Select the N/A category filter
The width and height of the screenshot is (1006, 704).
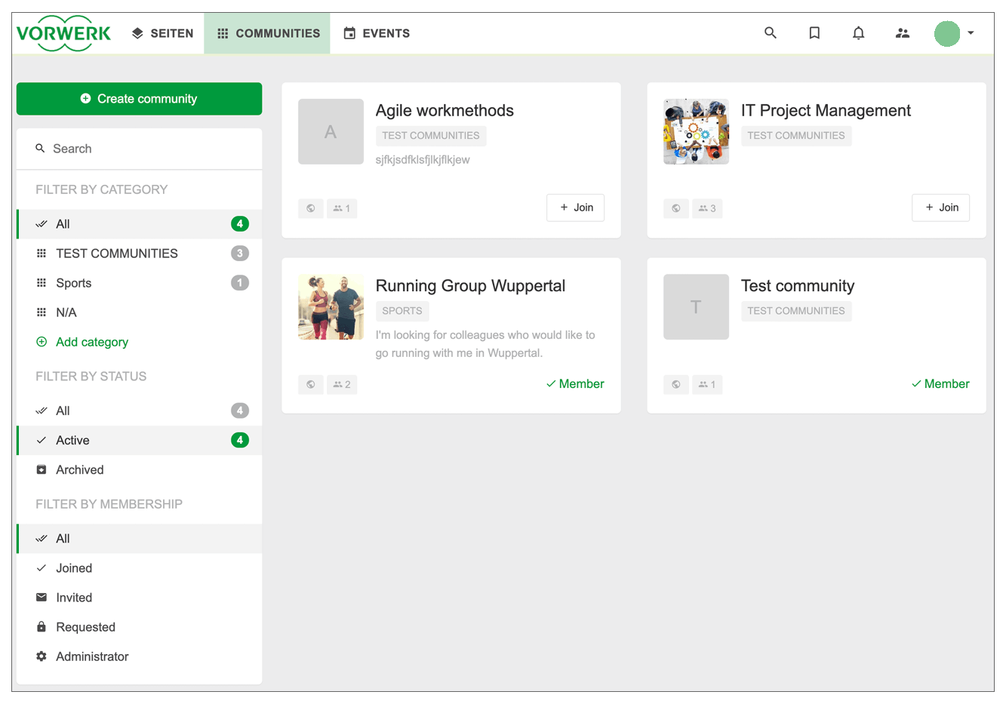(x=66, y=312)
